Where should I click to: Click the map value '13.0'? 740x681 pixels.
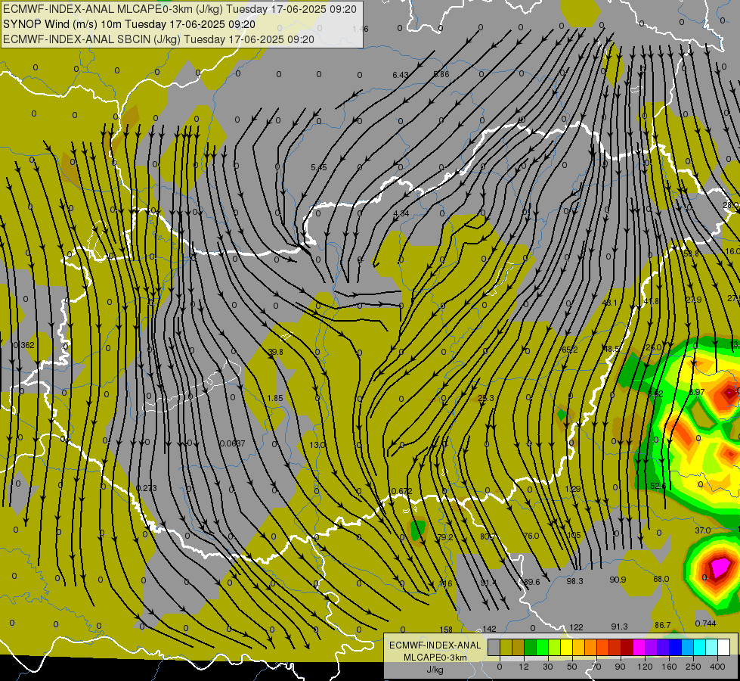coord(317,445)
